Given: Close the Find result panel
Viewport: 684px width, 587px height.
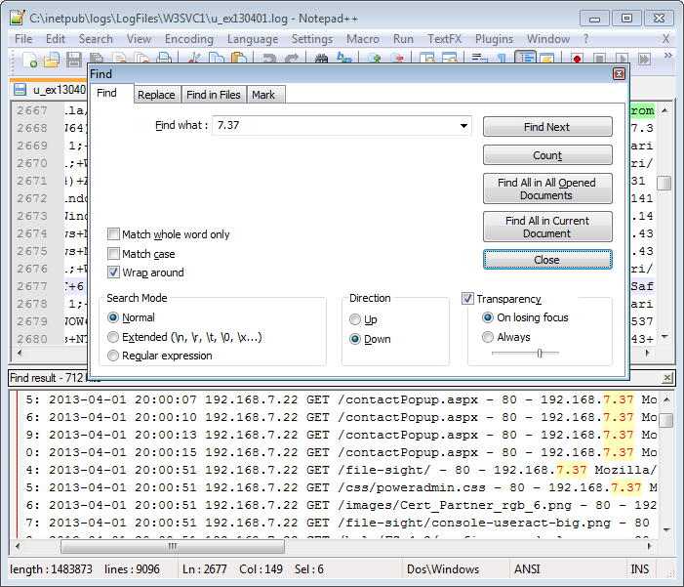Looking at the screenshot, I should click(x=667, y=378).
